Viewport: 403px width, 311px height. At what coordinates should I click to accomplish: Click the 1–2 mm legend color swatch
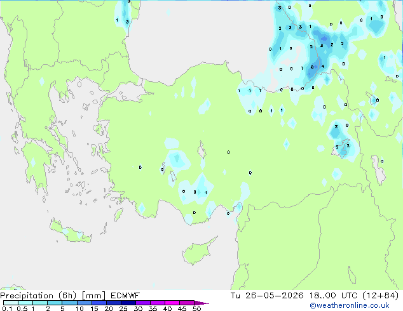click(x=40, y=303)
